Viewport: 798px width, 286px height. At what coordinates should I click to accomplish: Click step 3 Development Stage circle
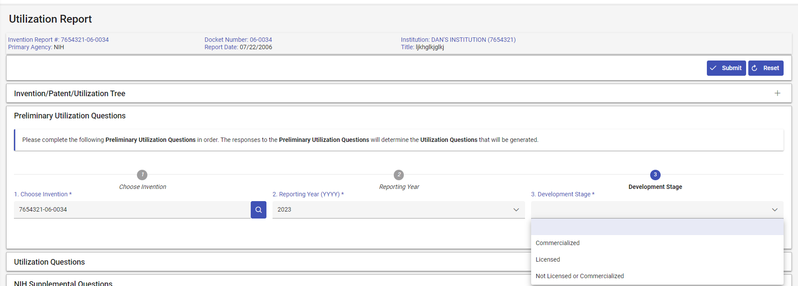pyautogui.click(x=655, y=175)
